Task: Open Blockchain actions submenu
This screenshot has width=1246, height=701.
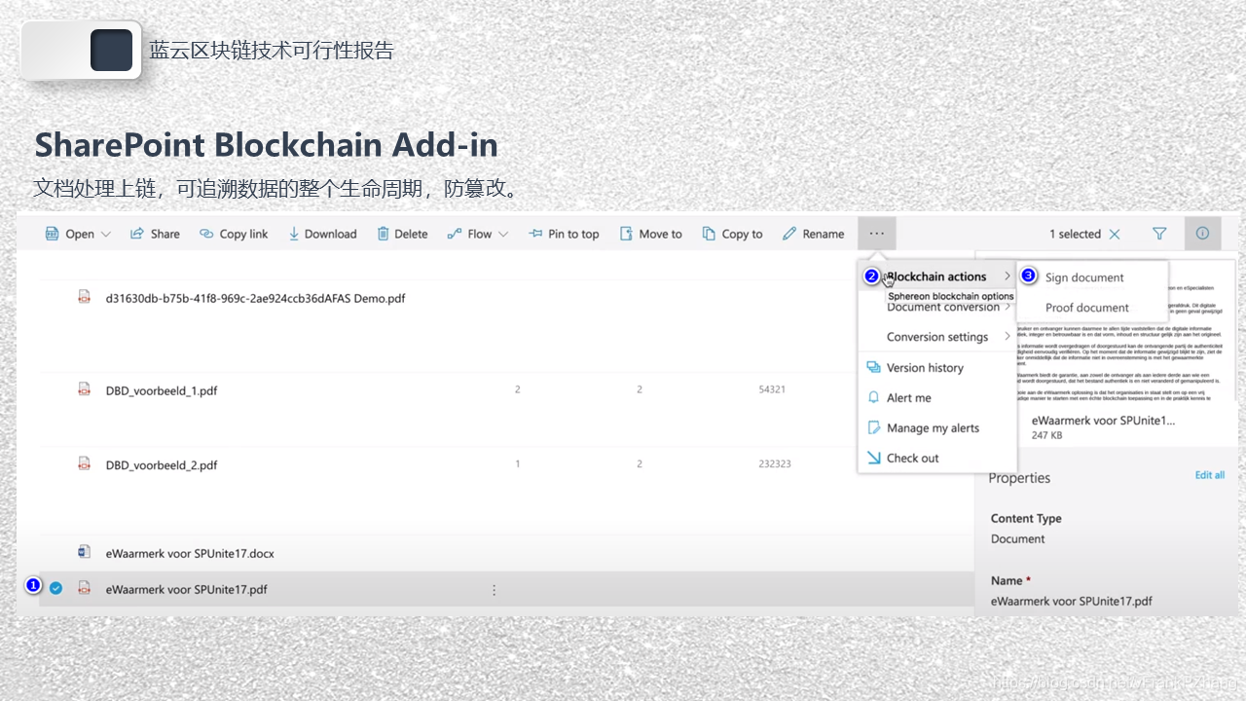Action: (x=936, y=277)
